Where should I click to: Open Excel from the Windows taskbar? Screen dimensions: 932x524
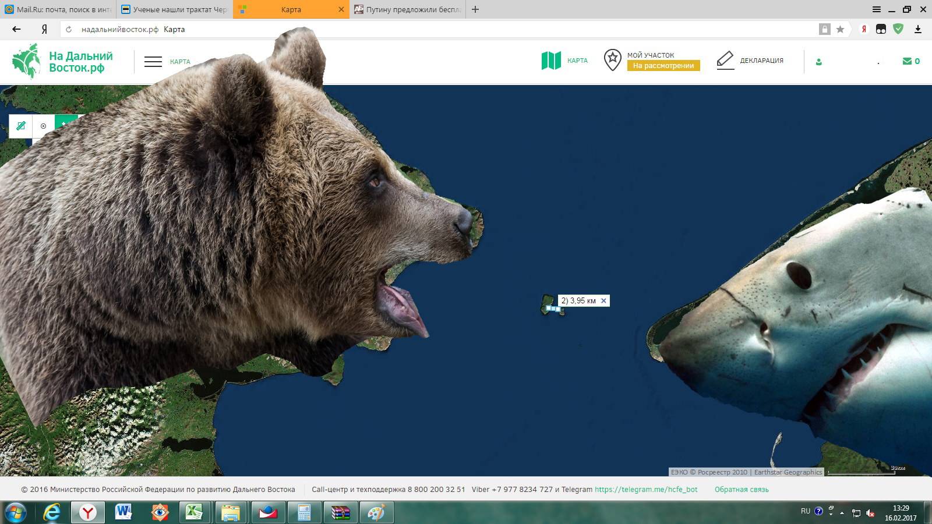coord(194,512)
